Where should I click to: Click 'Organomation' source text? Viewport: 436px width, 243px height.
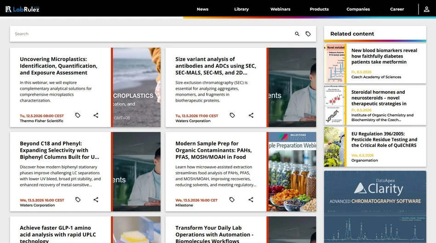(365, 160)
